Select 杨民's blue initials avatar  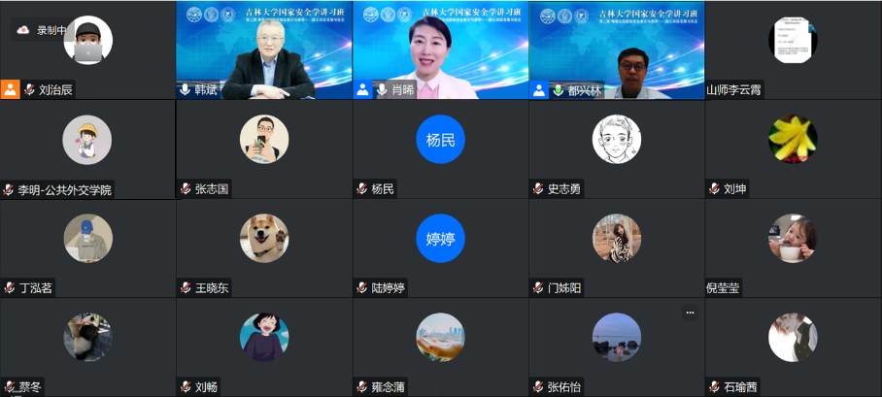(x=440, y=140)
